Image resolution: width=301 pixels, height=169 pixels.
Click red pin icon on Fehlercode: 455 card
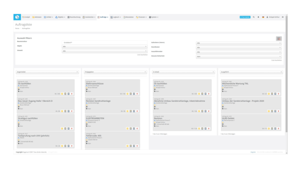point(137,146)
